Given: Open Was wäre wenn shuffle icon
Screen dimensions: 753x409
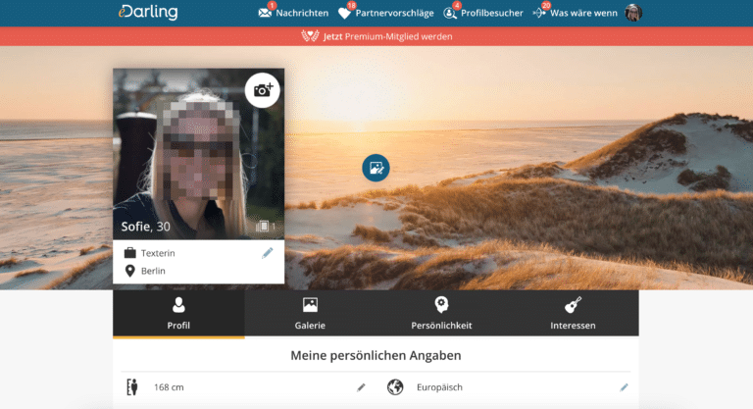Looking at the screenshot, I should (539, 14).
